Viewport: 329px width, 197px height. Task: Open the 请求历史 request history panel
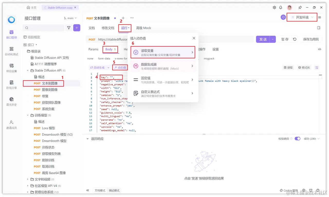click(x=11, y=101)
